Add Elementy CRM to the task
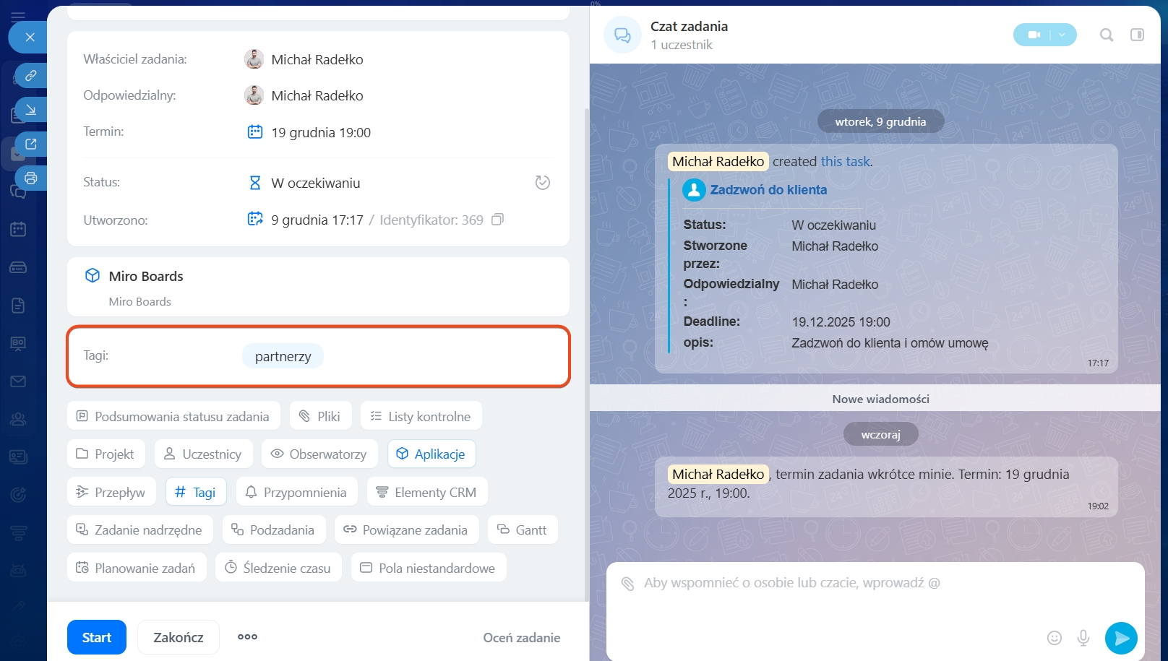Screen dimensions: 1168x661 click(x=426, y=492)
